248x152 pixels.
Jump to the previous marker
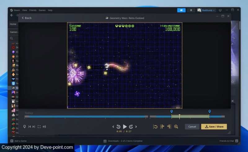(x=29, y=127)
